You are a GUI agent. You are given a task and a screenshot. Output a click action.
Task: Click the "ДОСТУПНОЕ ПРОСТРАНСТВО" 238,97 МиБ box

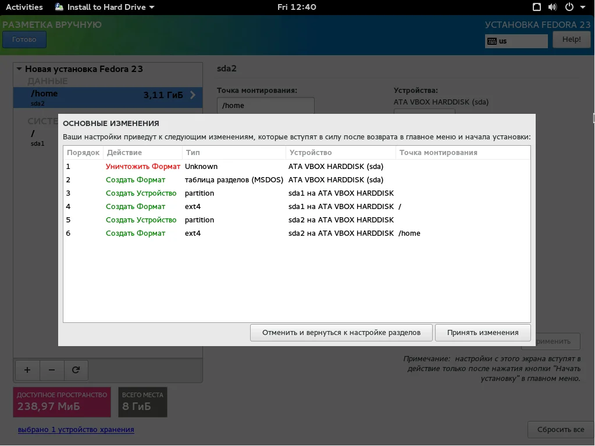[x=62, y=402]
